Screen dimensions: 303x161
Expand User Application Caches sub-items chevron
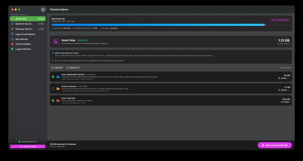(289, 78)
